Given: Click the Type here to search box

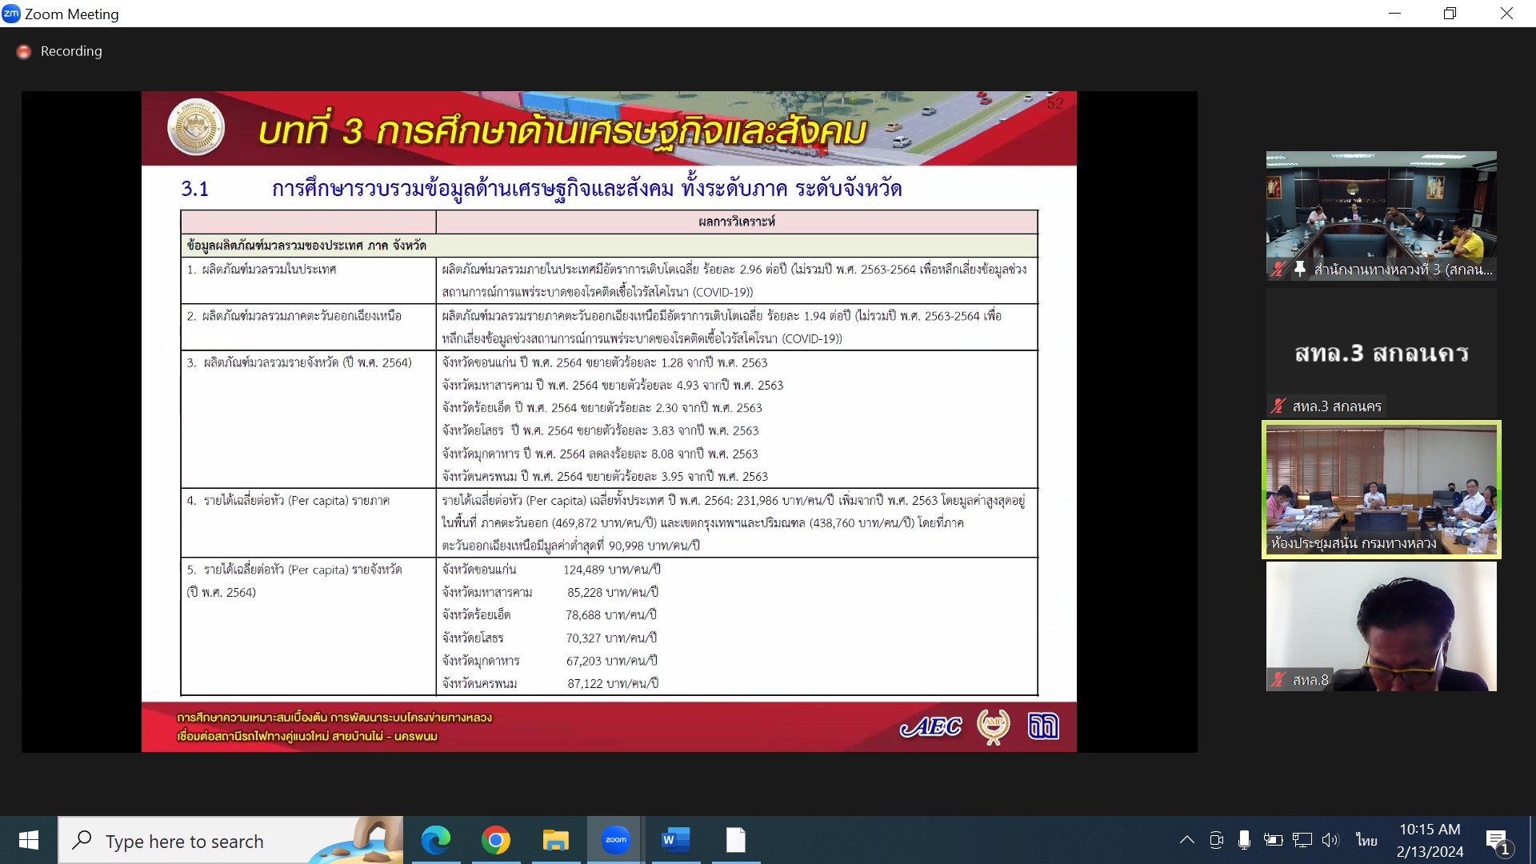Looking at the screenshot, I should (x=184, y=842).
